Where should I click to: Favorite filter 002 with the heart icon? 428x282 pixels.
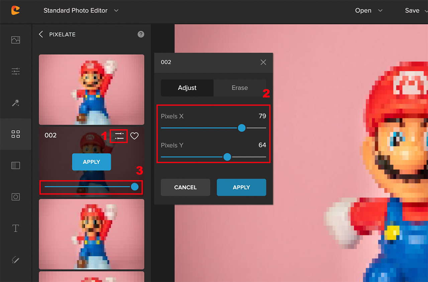point(134,136)
